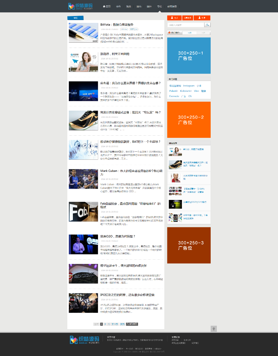Open the 国外 navigation menu item
The image size is (278, 356).
point(149,6)
